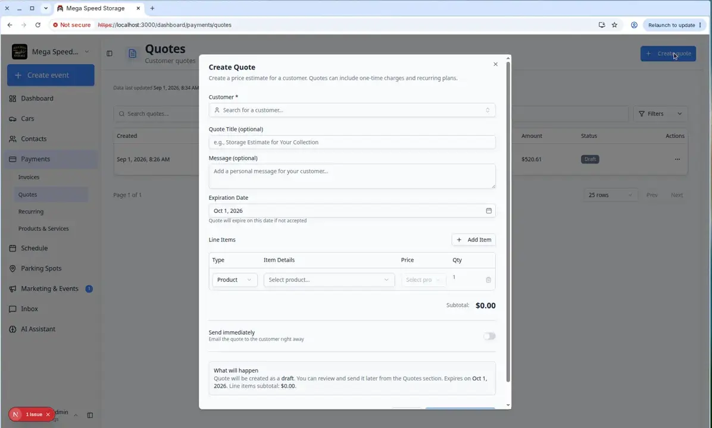Click the Contacts people icon
Viewport: 712px width, 428px height.
coord(13,139)
